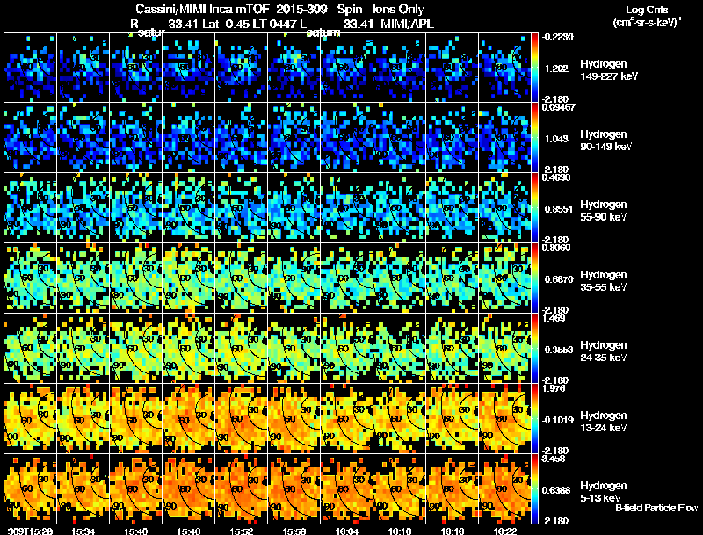Click the '3.458' color bar value

click(554, 459)
